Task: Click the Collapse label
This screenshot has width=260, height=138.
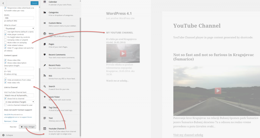Action: 9,135
